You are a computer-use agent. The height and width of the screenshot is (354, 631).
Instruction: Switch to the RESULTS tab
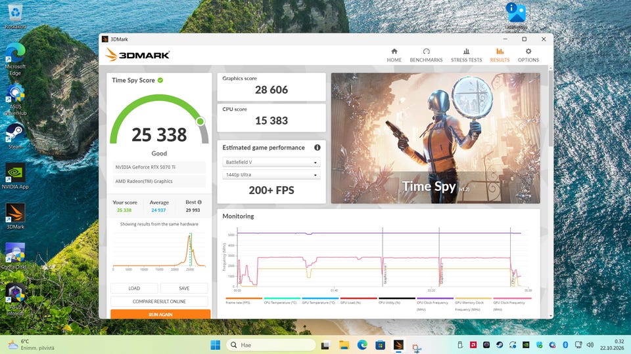point(500,55)
